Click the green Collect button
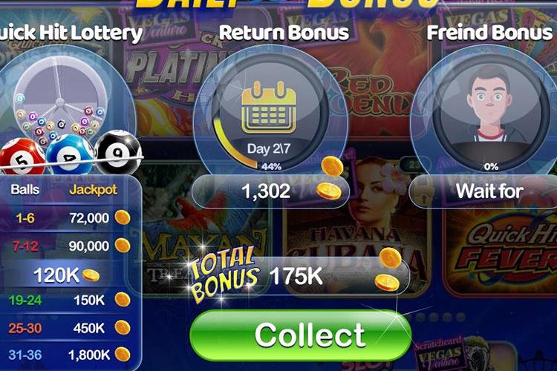 point(301,335)
